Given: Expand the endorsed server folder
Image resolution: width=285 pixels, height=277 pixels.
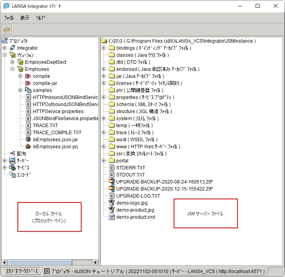Looking at the screenshot, I should [x=104, y=69].
